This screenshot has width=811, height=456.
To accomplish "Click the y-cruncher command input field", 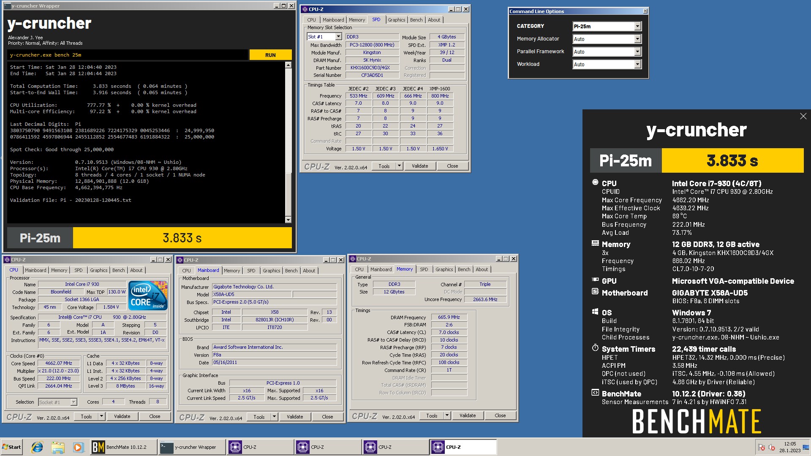I will 128,55.
